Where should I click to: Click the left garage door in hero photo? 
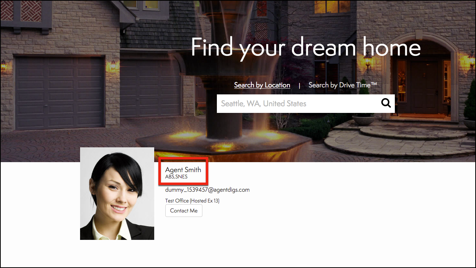pyautogui.click(x=59, y=93)
